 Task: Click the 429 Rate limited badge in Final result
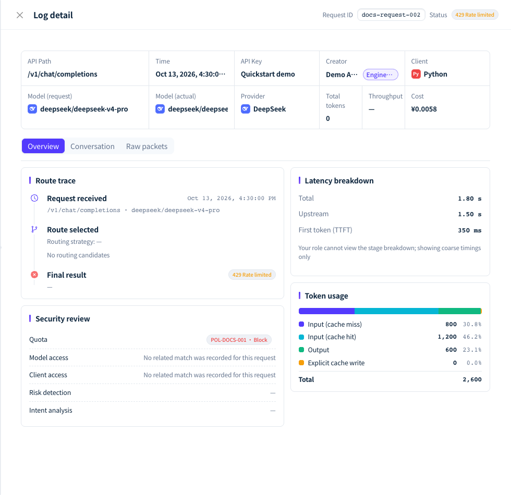click(252, 275)
